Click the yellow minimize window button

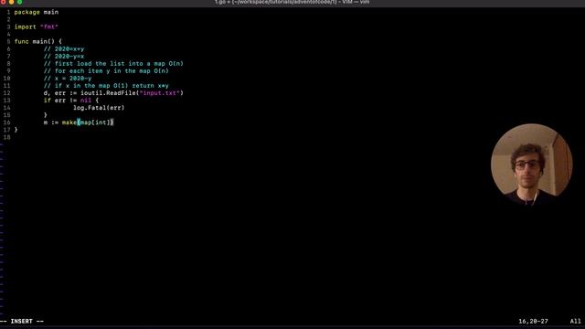point(11,2)
